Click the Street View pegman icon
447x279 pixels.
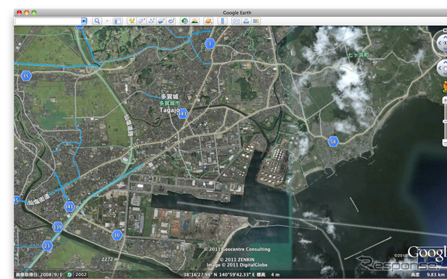click(x=445, y=86)
